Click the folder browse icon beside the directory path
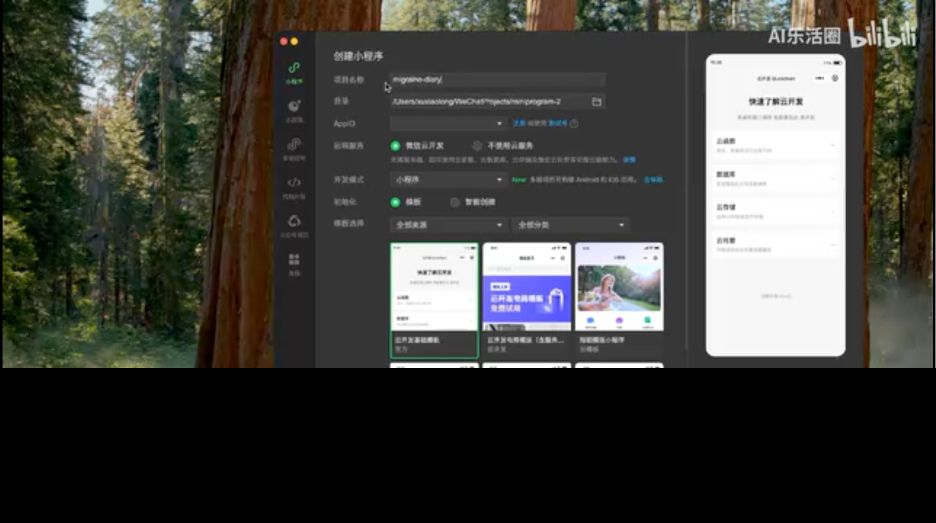Viewport: 936px width, 523px height. pos(597,101)
